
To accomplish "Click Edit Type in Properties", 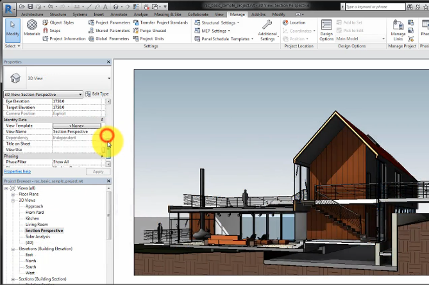I will (x=97, y=94).
